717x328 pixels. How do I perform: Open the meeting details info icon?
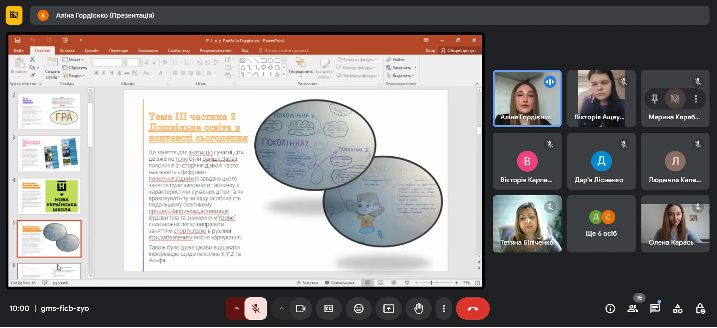coord(610,309)
